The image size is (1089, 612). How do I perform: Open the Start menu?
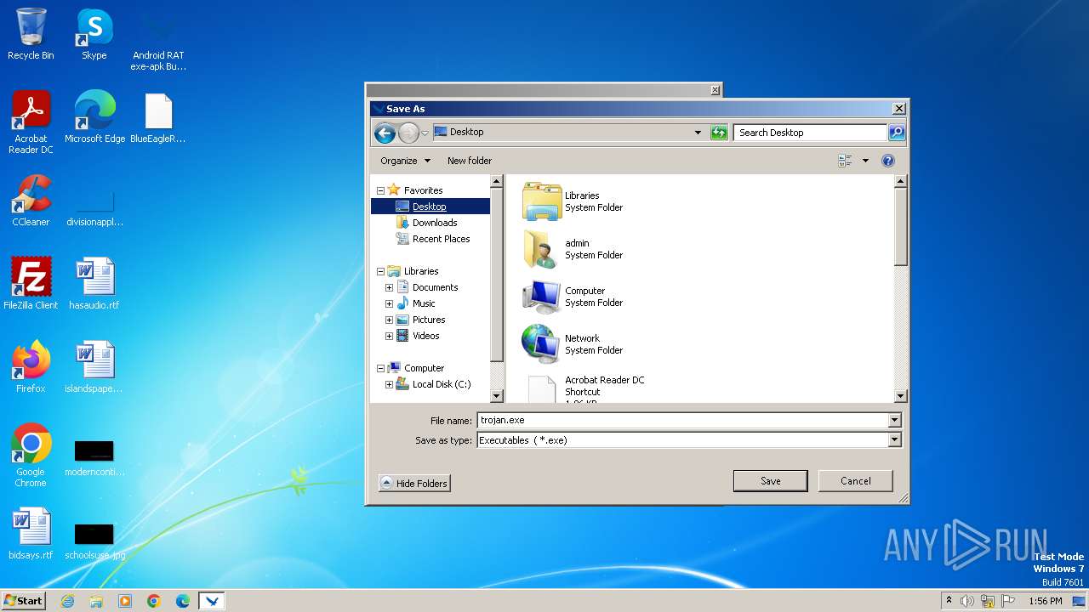23,601
